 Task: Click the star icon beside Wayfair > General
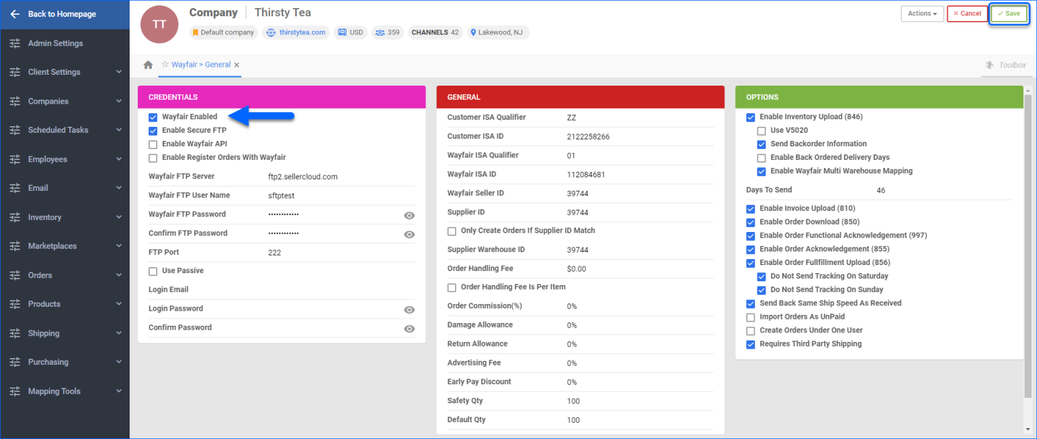(x=165, y=65)
